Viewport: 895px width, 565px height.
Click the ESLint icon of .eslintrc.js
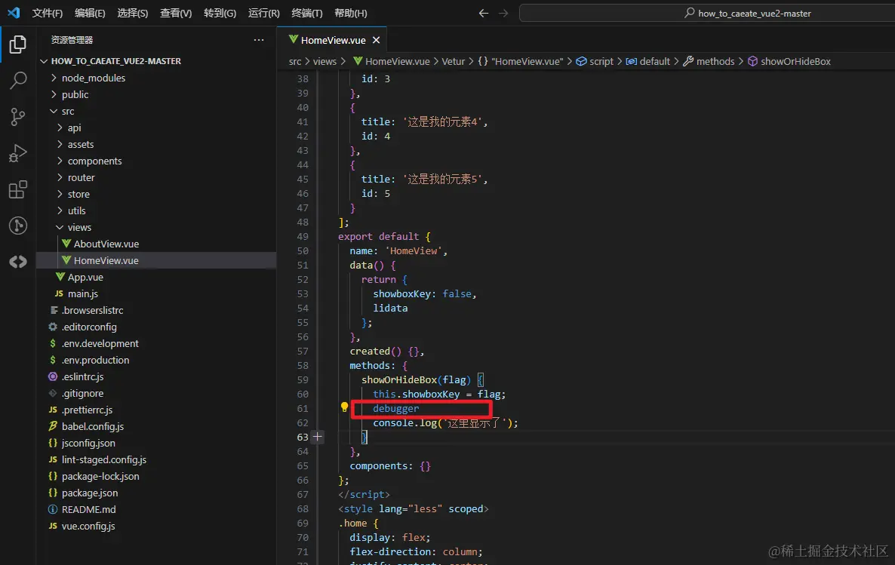[53, 376]
